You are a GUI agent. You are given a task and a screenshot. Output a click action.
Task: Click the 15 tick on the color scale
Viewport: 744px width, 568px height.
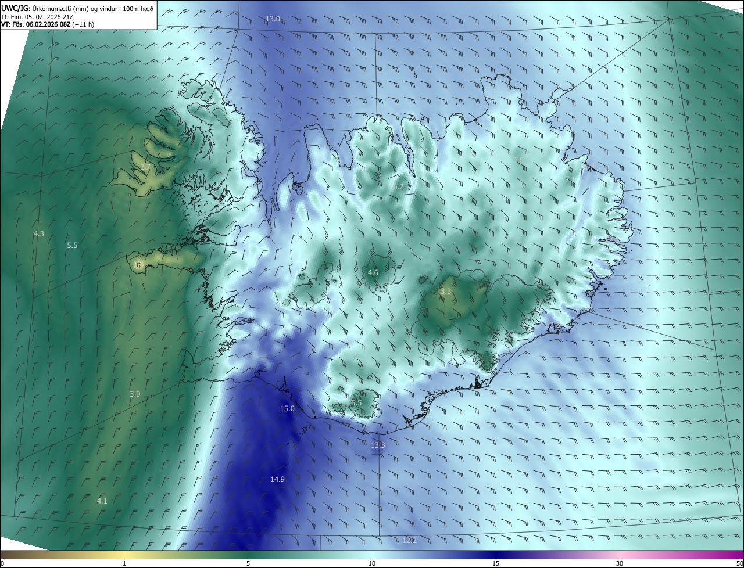[496, 564]
